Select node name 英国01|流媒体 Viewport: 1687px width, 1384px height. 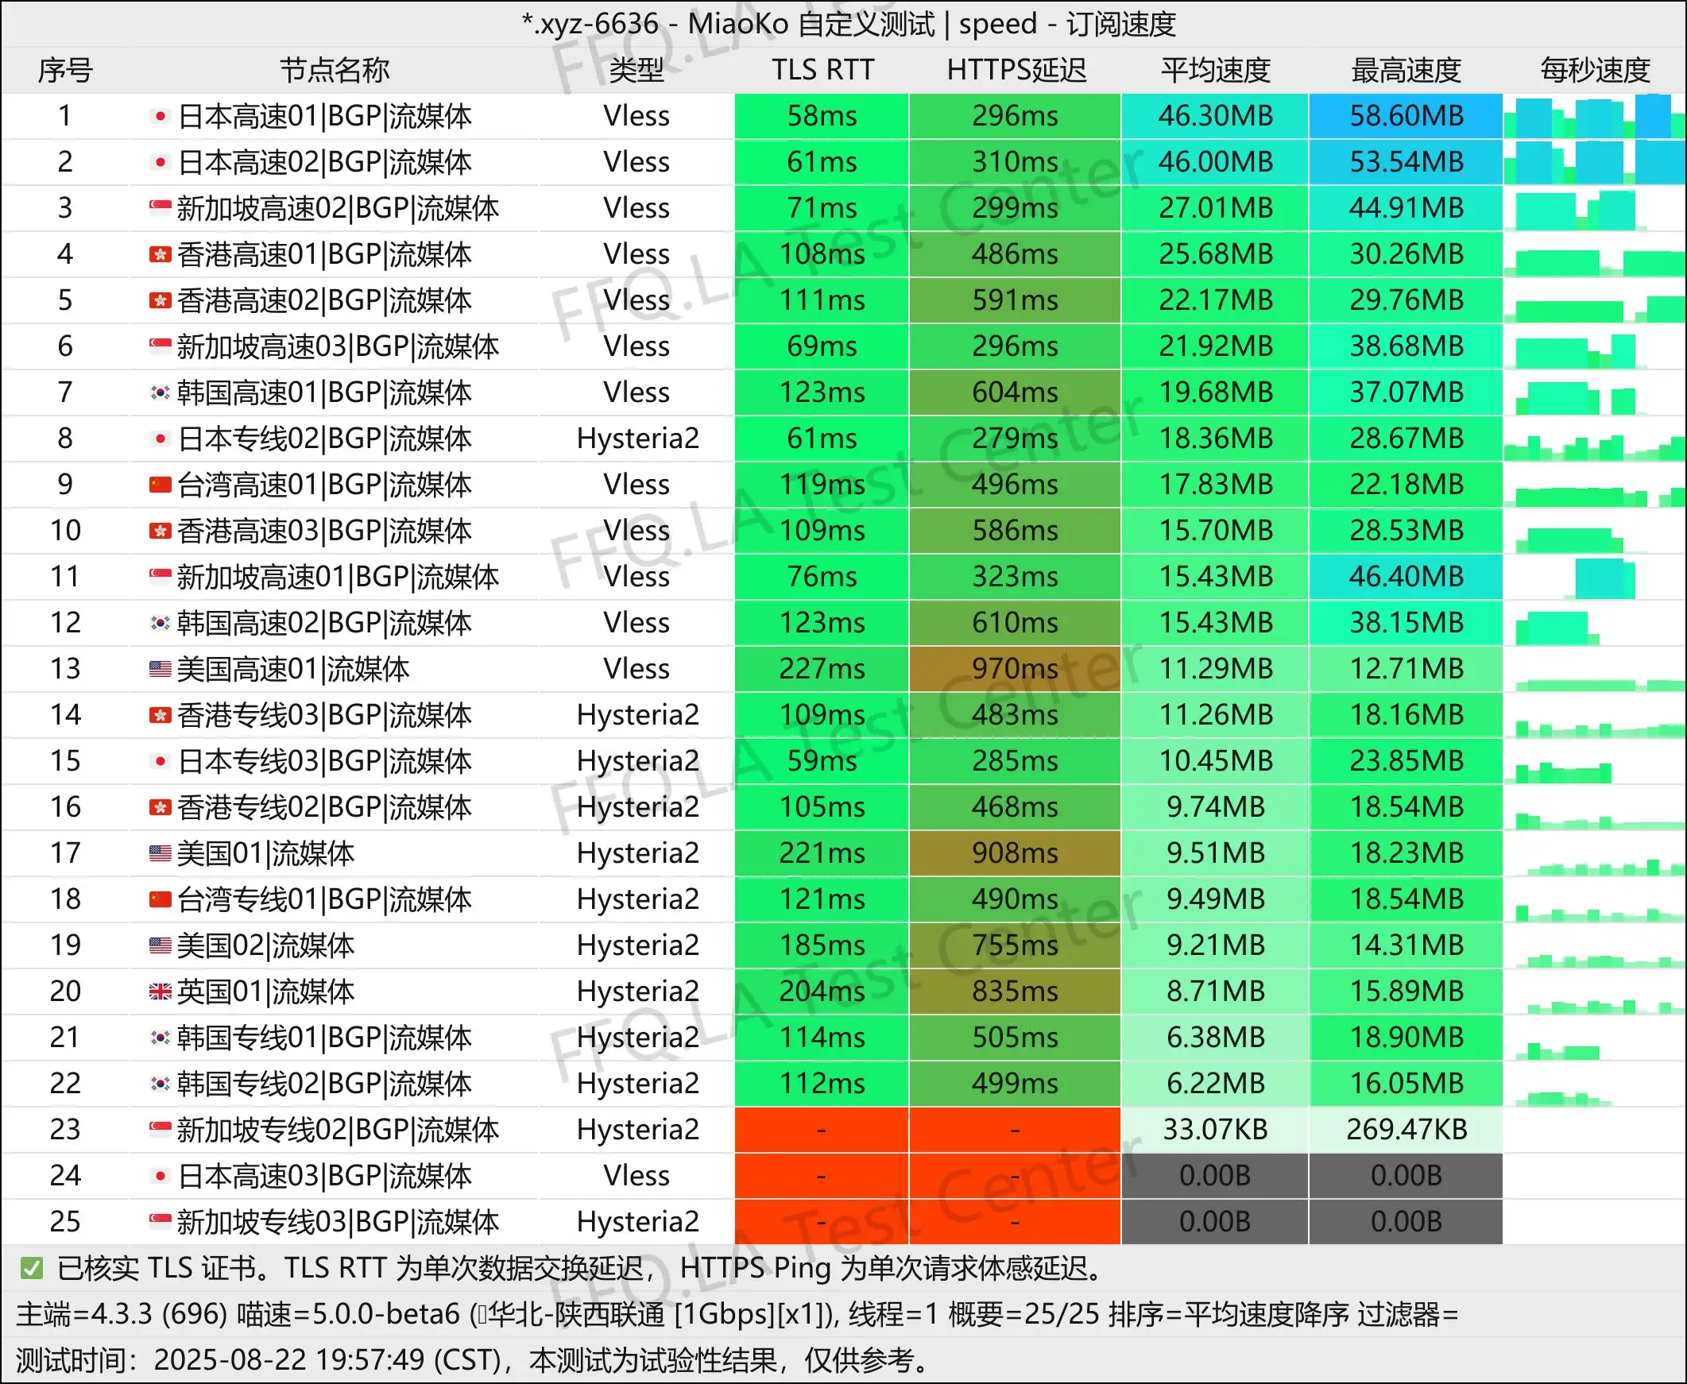coord(265,992)
